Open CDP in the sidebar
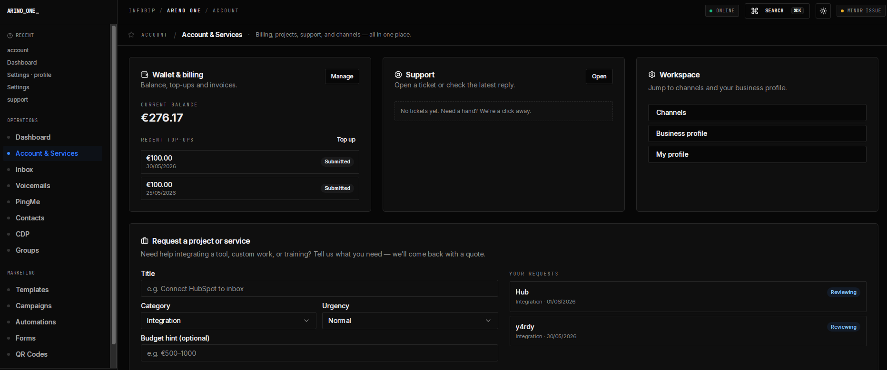Viewport: 887px width, 370px height. (x=53, y=234)
